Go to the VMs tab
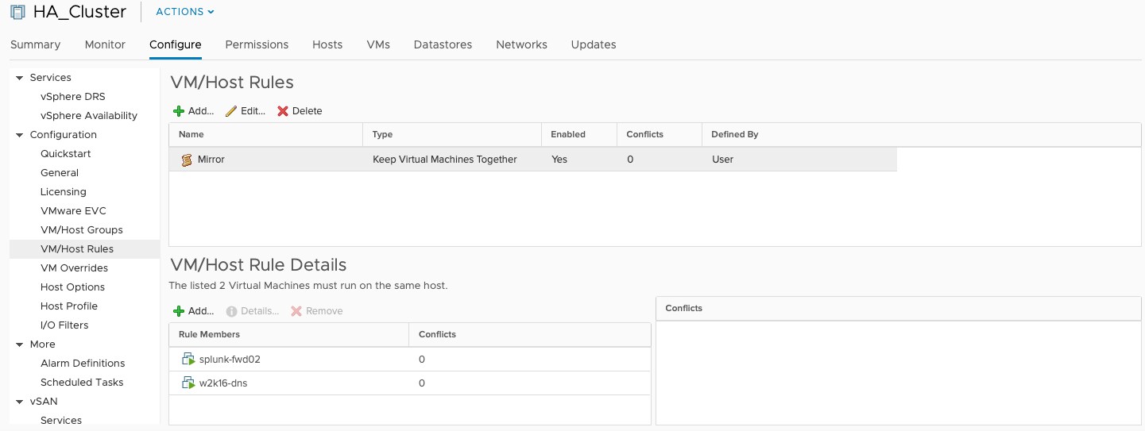Viewport: 1145px width, 431px height. click(378, 44)
